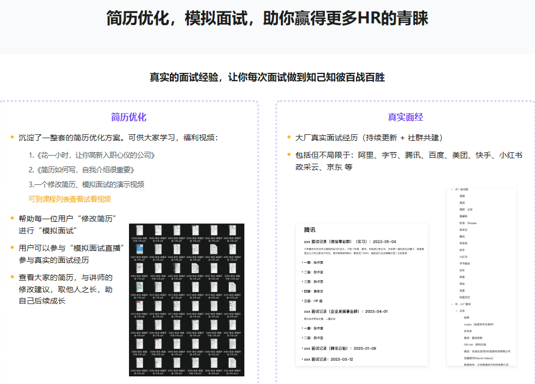Screen dimensions: 535x384
Task: Collapse the 北京 subsection chevron in tree
Action: [457, 311]
